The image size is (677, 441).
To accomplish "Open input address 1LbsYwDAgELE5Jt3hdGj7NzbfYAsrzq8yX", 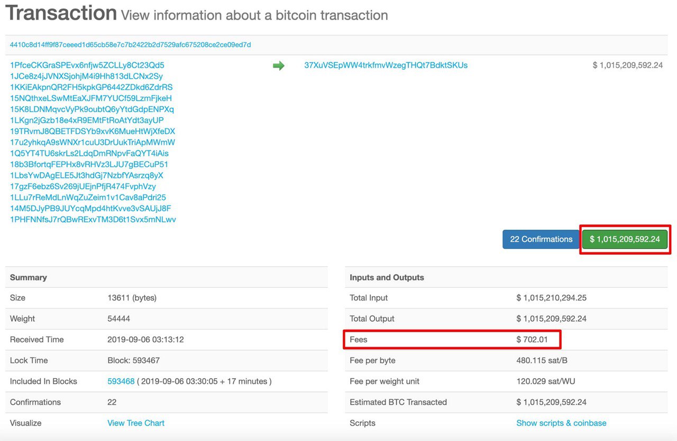I will [87, 175].
